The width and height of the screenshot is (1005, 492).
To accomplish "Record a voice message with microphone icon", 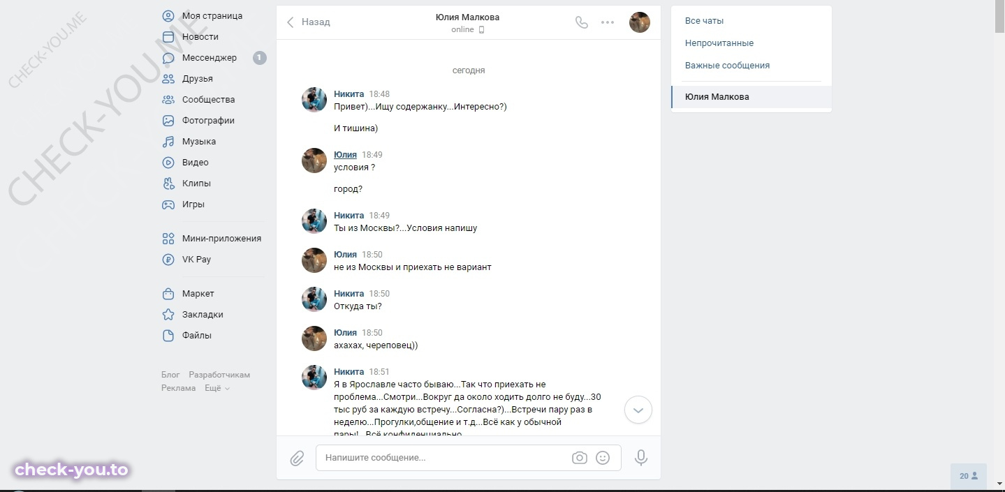I will click(x=641, y=458).
